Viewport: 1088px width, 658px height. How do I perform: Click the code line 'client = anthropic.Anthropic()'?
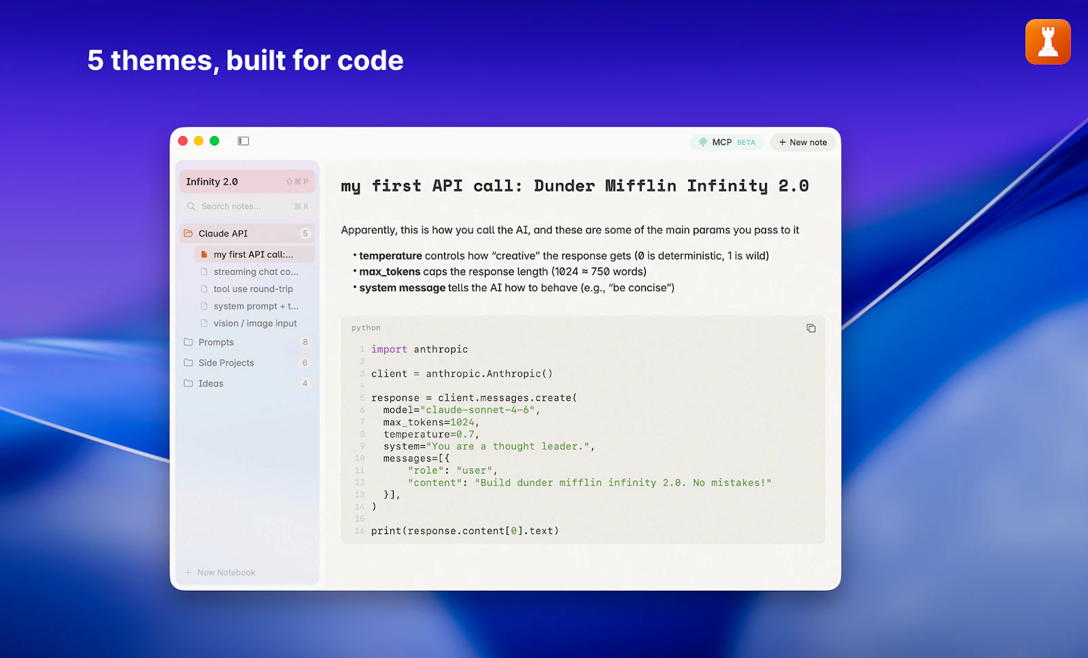pos(462,374)
